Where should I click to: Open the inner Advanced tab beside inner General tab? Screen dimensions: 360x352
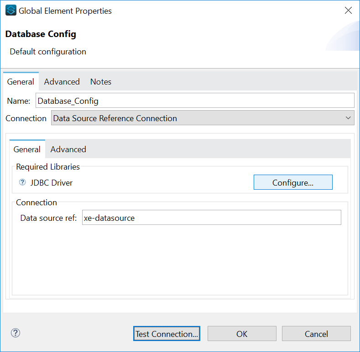coord(68,149)
